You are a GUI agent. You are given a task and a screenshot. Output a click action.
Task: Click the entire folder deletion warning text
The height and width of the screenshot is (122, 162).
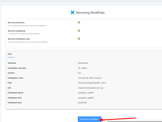27,26
